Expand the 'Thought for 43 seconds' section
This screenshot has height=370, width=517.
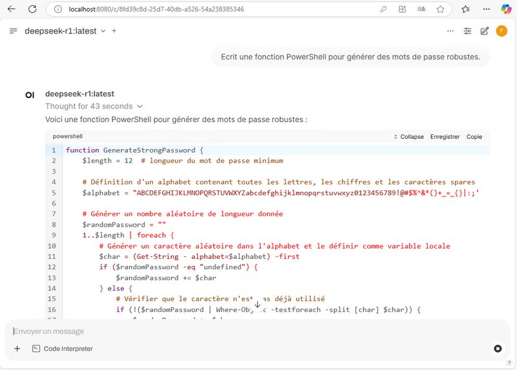94,107
